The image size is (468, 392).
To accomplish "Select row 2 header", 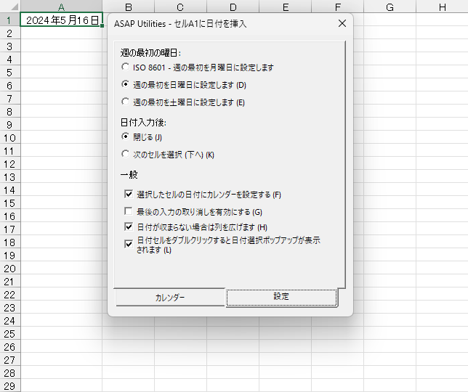I will coord(10,33).
